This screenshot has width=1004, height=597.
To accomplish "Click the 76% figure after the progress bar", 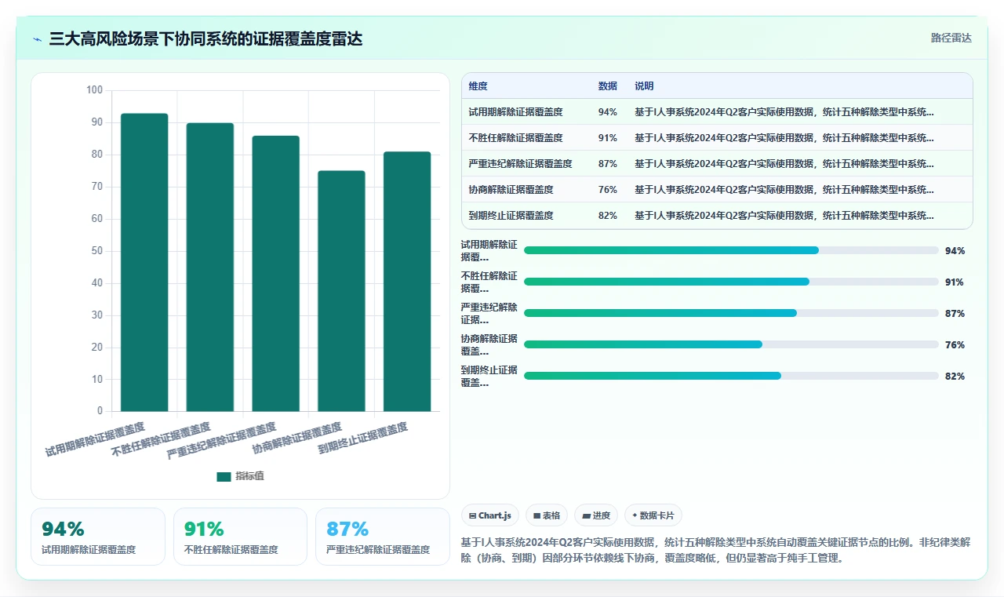I will pyautogui.click(x=955, y=345).
